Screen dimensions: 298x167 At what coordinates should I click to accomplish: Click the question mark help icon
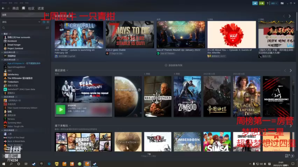(267, 3)
